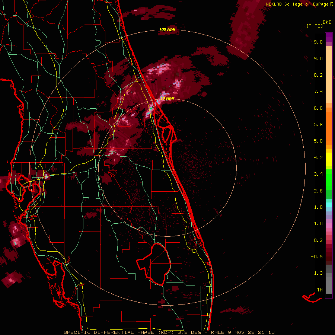Click the 50 NMI range ring label

(x=167, y=99)
